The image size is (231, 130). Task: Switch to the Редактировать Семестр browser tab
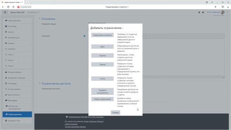click(12, 2)
